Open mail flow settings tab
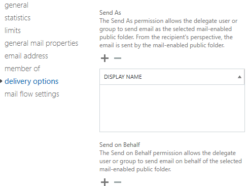 click(x=32, y=94)
